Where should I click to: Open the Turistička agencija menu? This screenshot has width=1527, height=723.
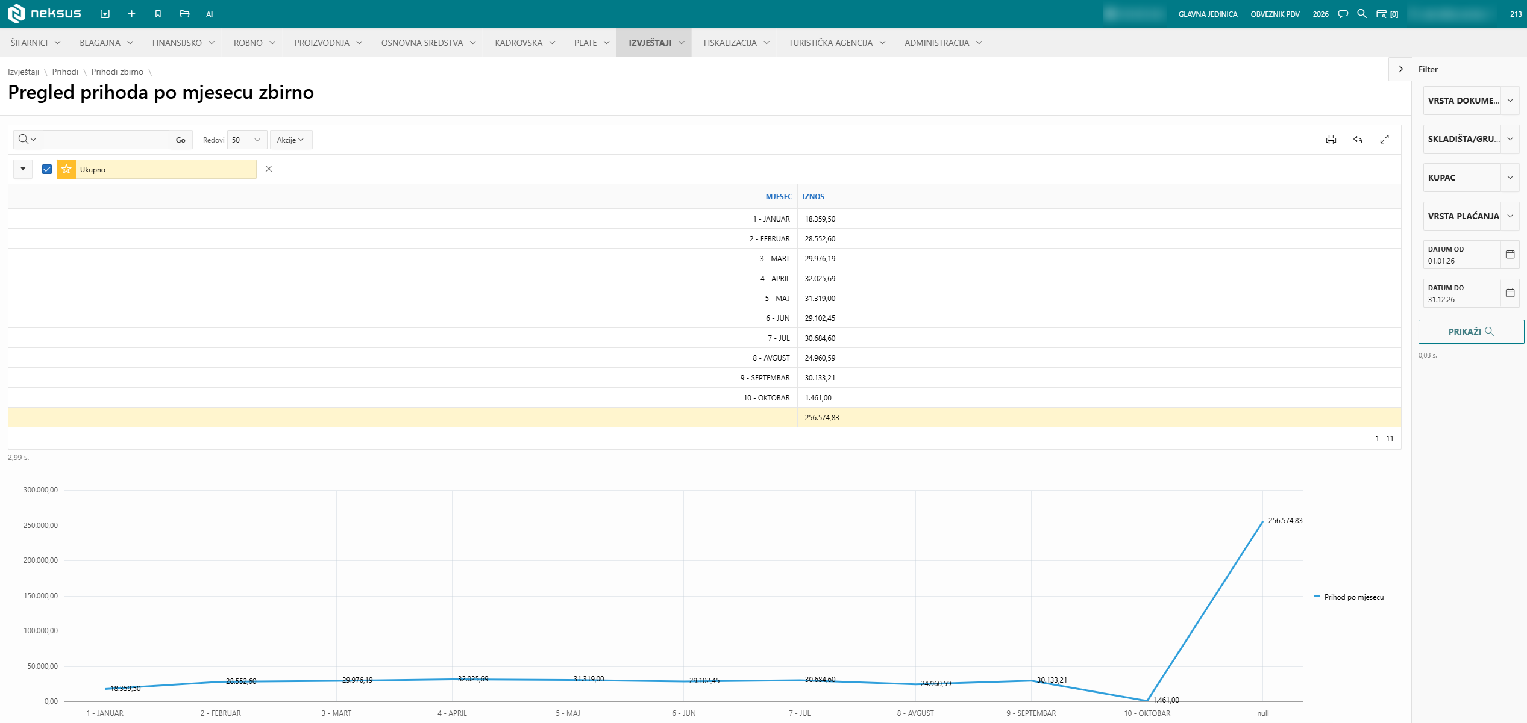point(837,43)
